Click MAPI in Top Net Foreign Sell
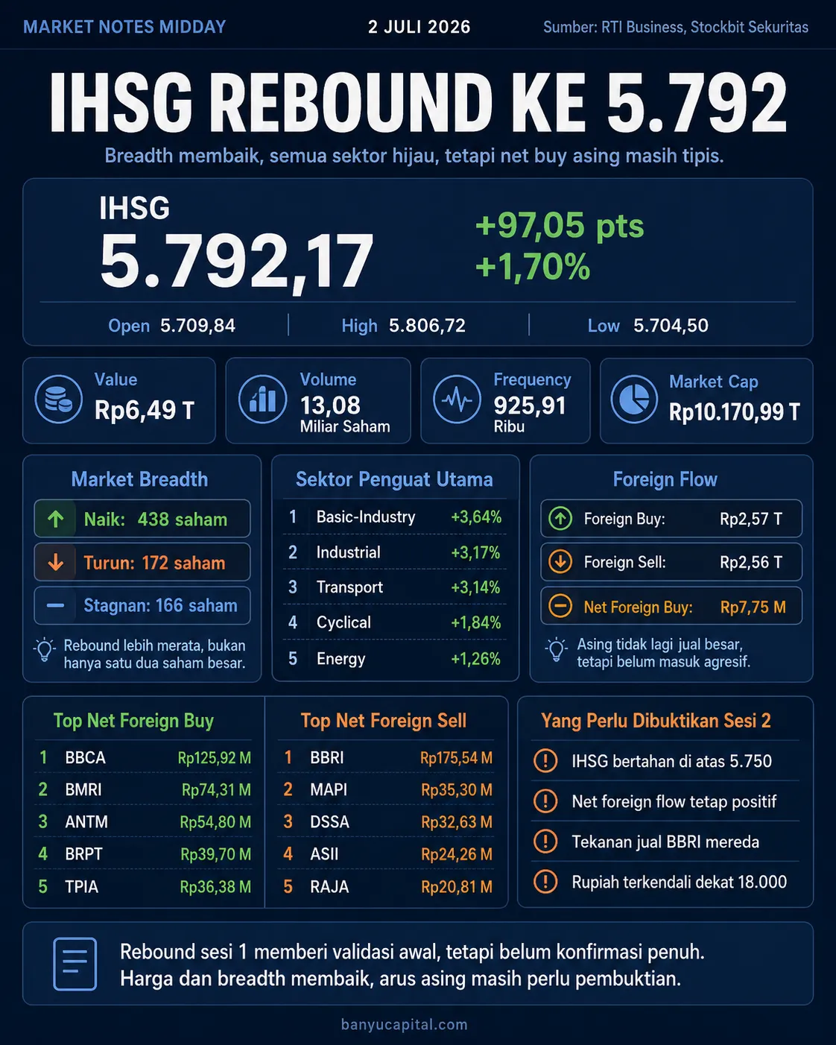The height and width of the screenshot is (1045, 836). click(329, 789)
